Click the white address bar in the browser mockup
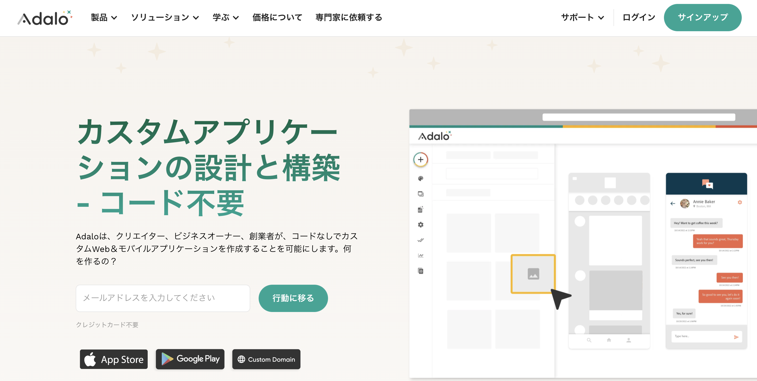Image resolution: width=757 pixels, height=381 pixels. (638, 117)
